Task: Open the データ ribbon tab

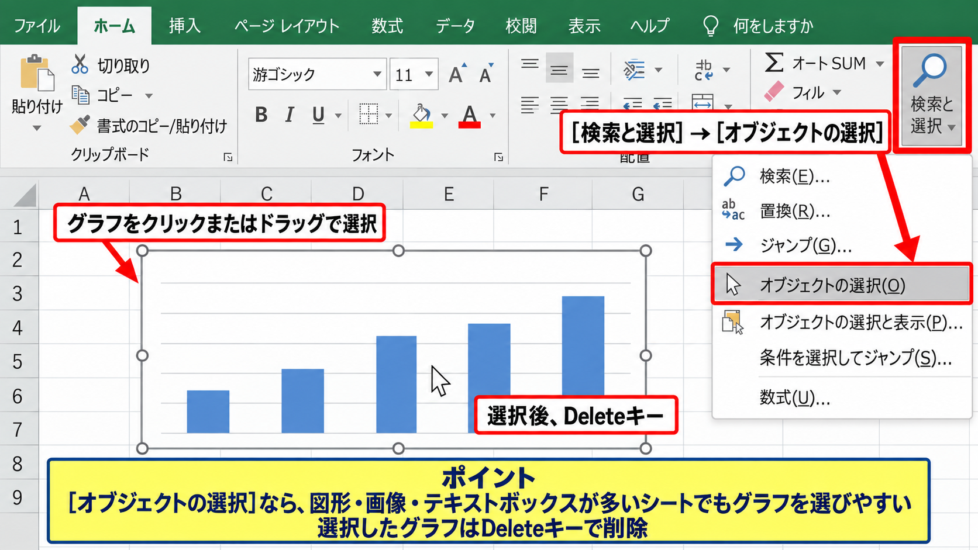Action: [x=455, y=26]
